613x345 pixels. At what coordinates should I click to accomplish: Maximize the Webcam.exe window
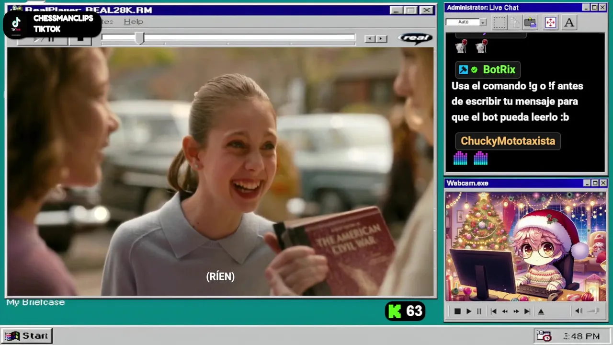point(595,183)
